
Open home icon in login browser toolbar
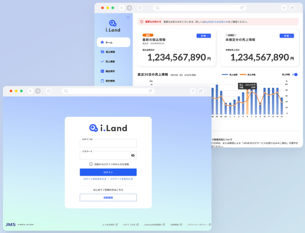click(49, 91)
